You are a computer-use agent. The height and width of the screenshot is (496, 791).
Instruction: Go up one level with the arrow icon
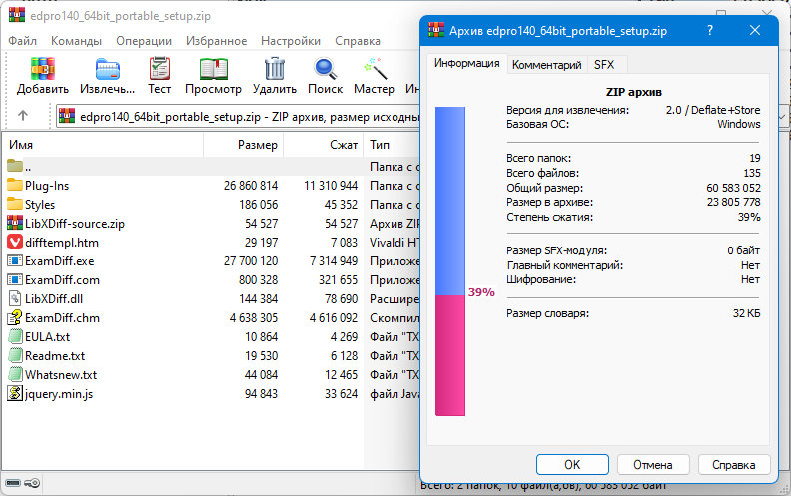tap(23, 116)
